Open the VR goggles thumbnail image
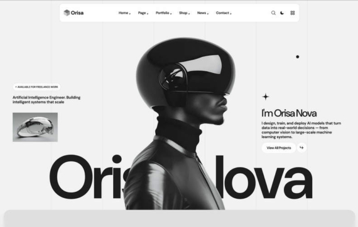The height and width of the screenshot is (227, 358). 35,127
